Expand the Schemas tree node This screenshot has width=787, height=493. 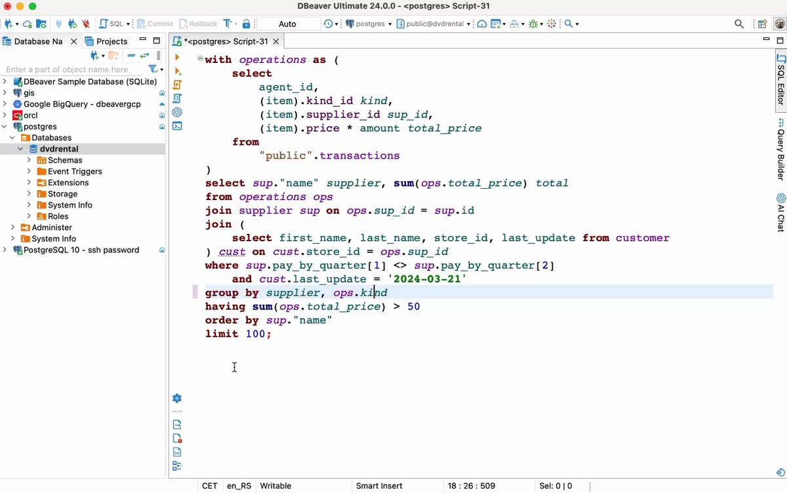tap(29, 160)
